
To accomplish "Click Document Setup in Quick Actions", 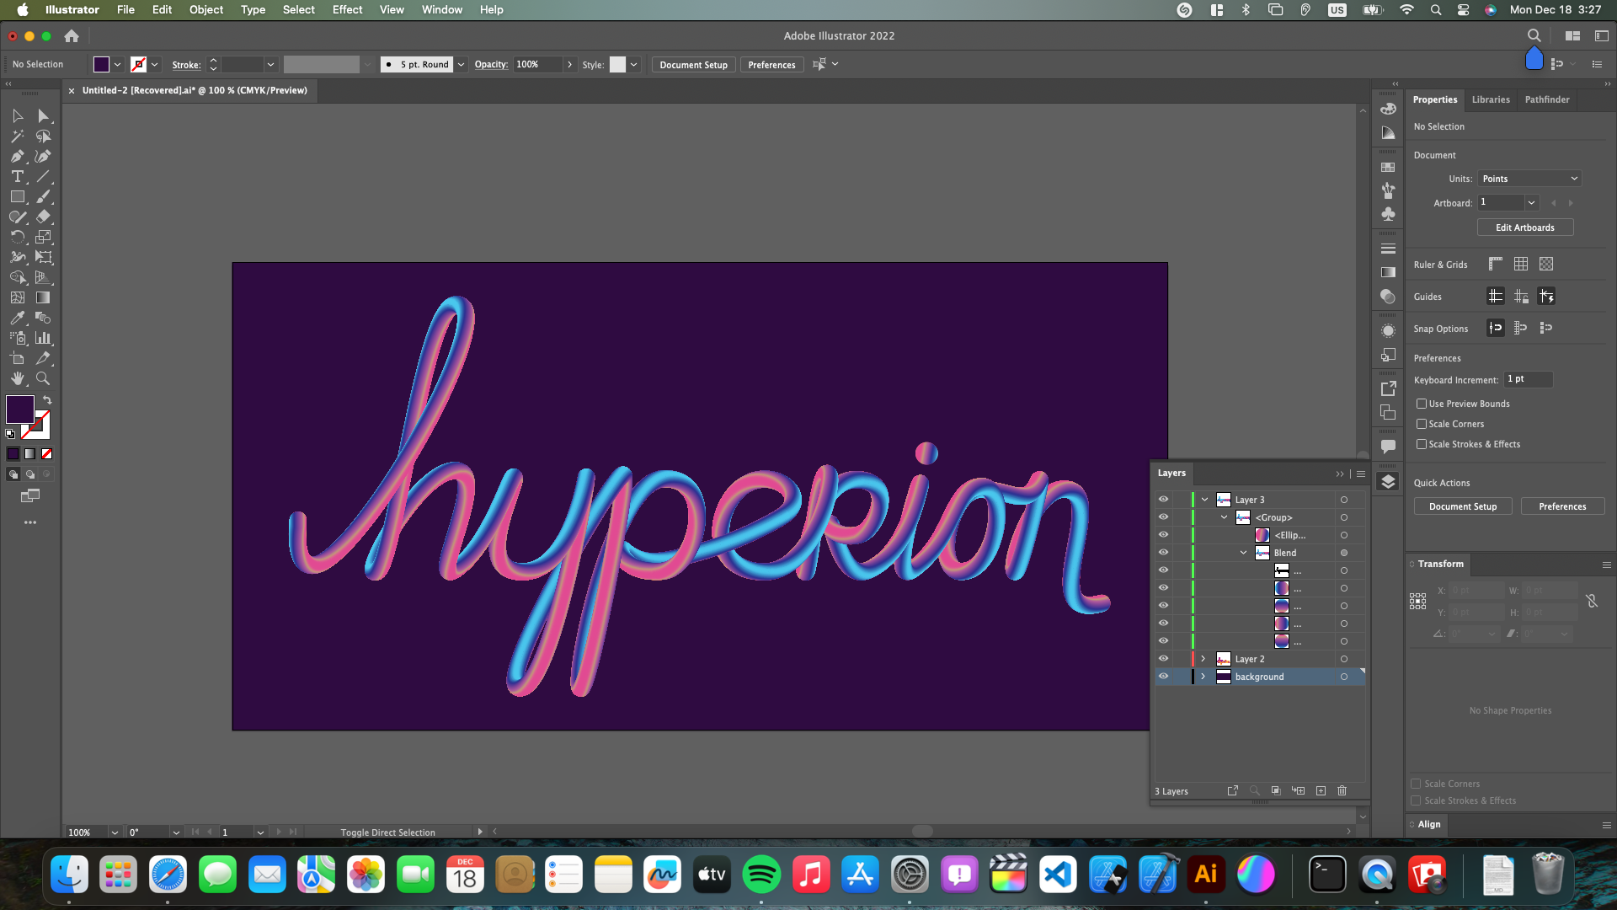I will point(1463,506).
